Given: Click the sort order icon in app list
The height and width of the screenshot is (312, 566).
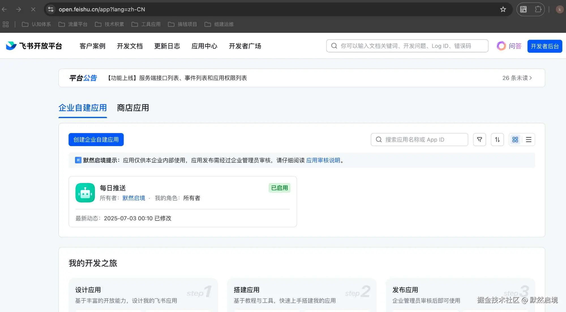Looking at the screenshot, I should tap(497, 139).
